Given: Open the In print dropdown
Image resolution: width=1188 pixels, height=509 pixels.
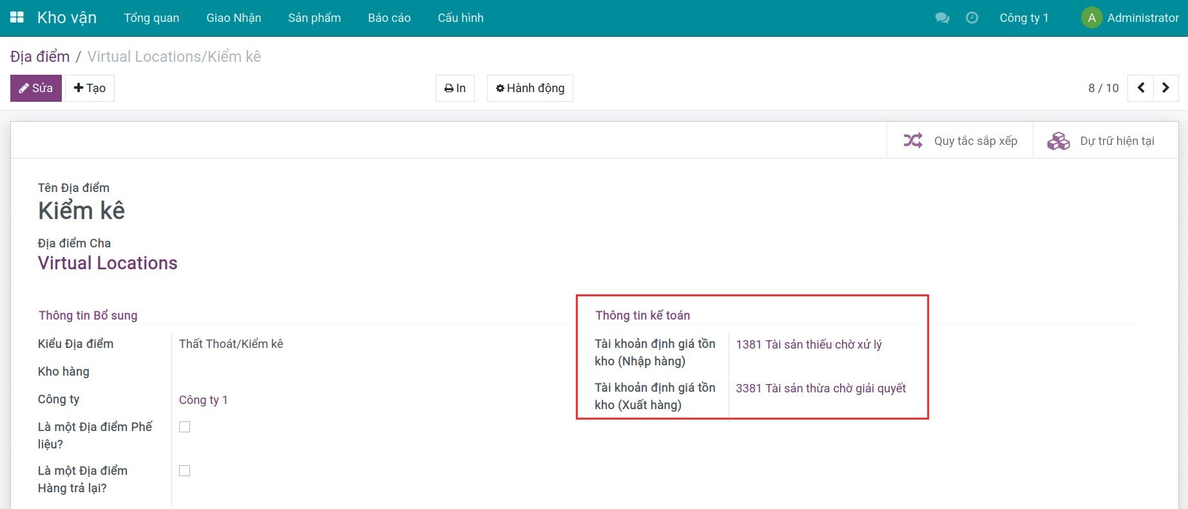Looking at the screenshot, I should 455,88.
